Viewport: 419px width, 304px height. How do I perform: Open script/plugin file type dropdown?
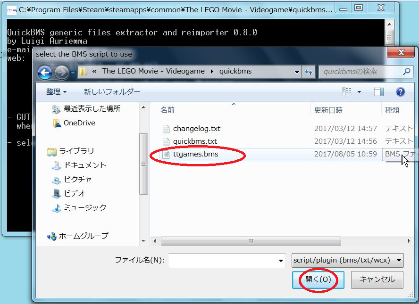[348, 260]
